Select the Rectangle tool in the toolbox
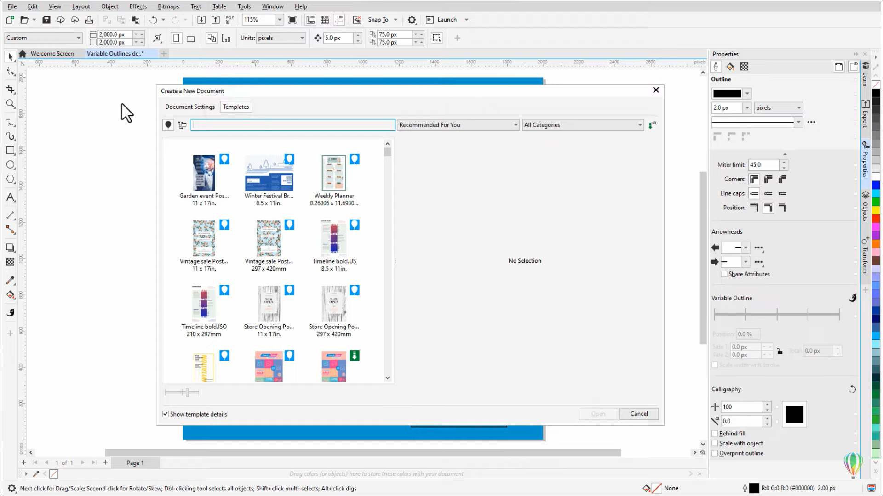Image resolution: width=883 pixels, height=496 pixels. (10, 151)
